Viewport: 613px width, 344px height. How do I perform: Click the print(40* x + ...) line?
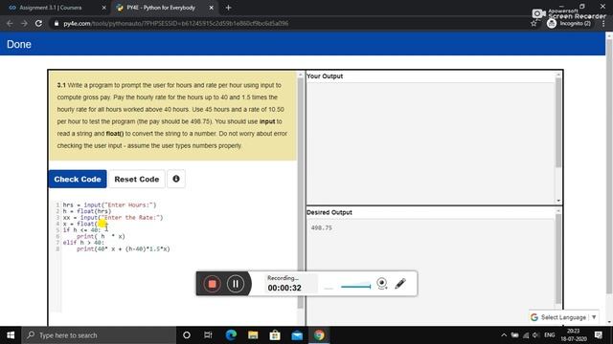[x=124, y=248]
